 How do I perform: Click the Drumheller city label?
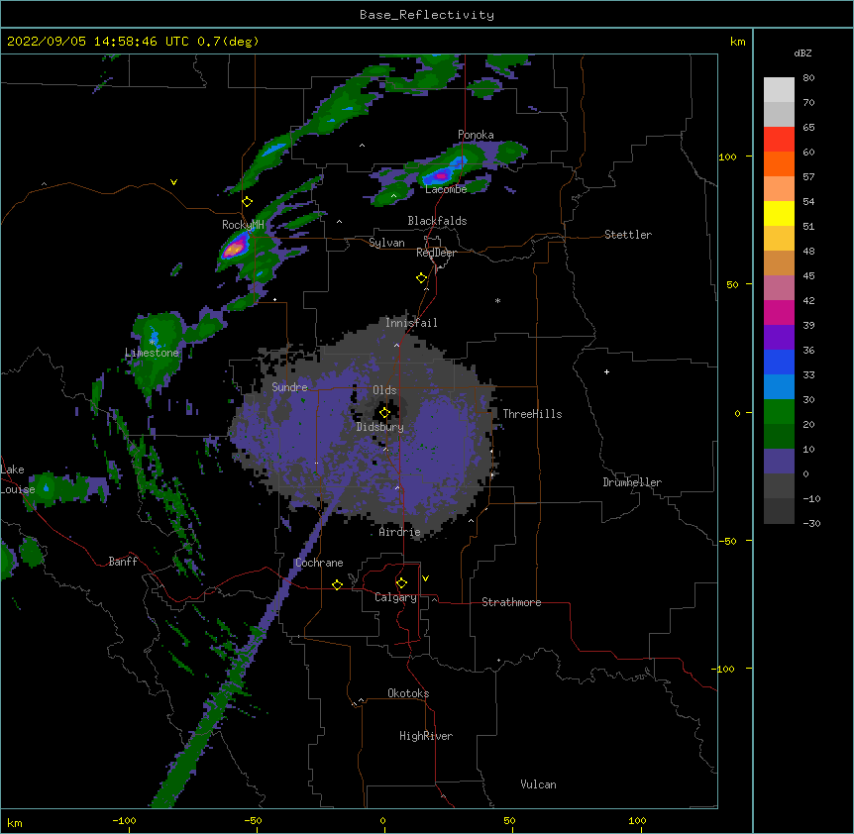click(x=632, y=482)
